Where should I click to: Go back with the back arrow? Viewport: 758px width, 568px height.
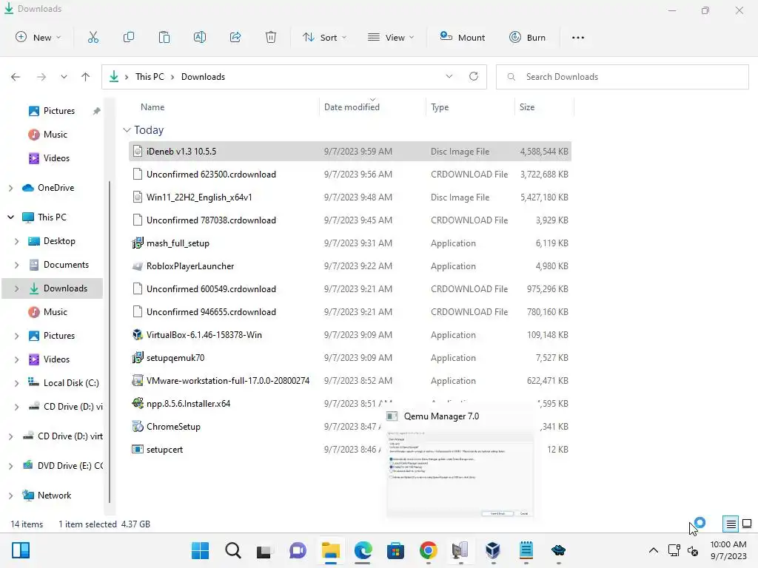point(16,77)
